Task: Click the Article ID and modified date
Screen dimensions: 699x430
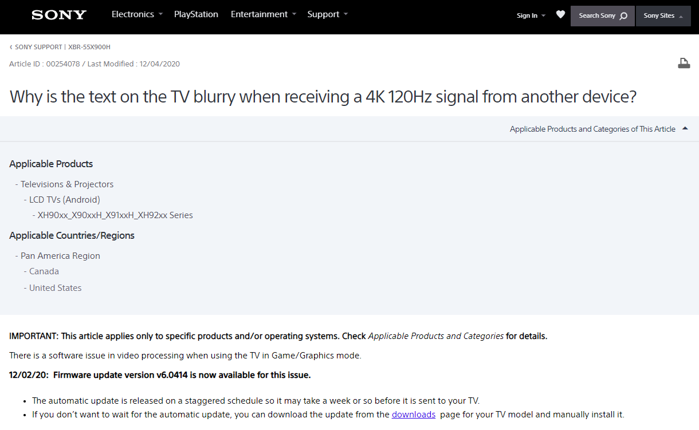Action: point(95,64)
